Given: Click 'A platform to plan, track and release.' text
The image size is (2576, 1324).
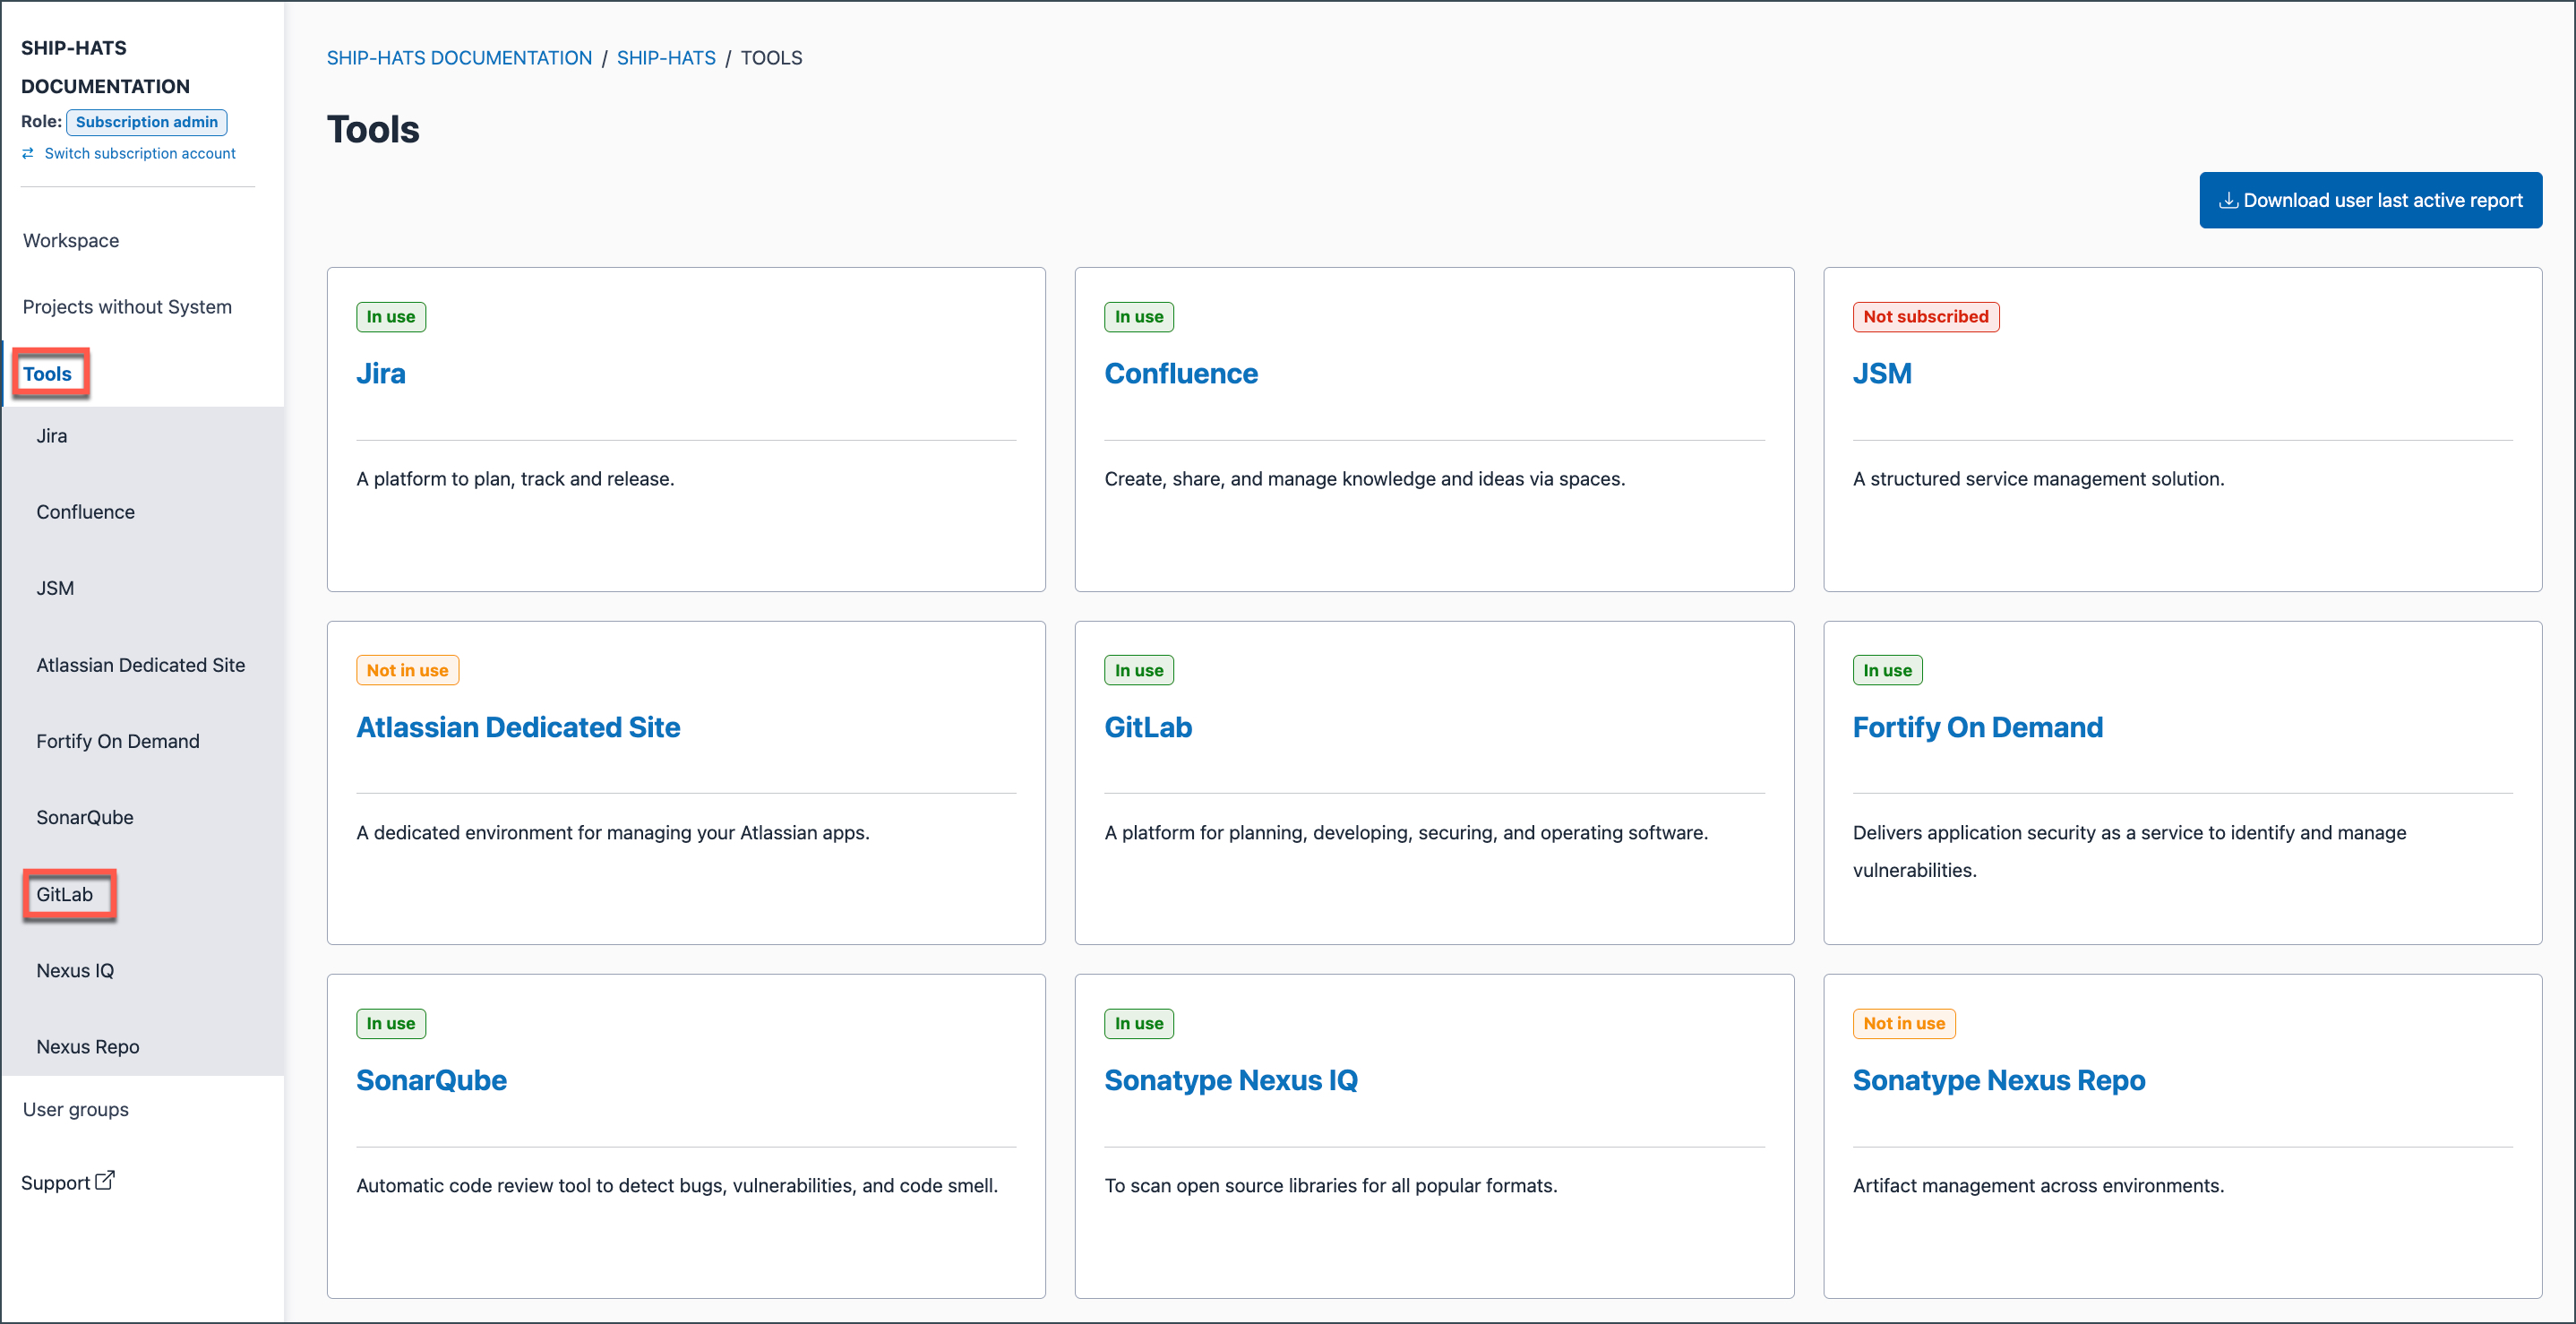Looking at the screenshot, I should (x=515, y=479).
